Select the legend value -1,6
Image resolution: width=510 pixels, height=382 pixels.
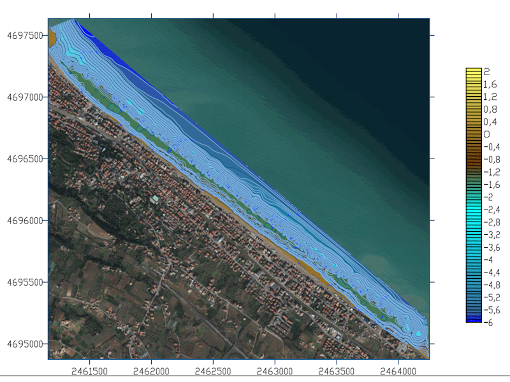(x=492, y=185)
